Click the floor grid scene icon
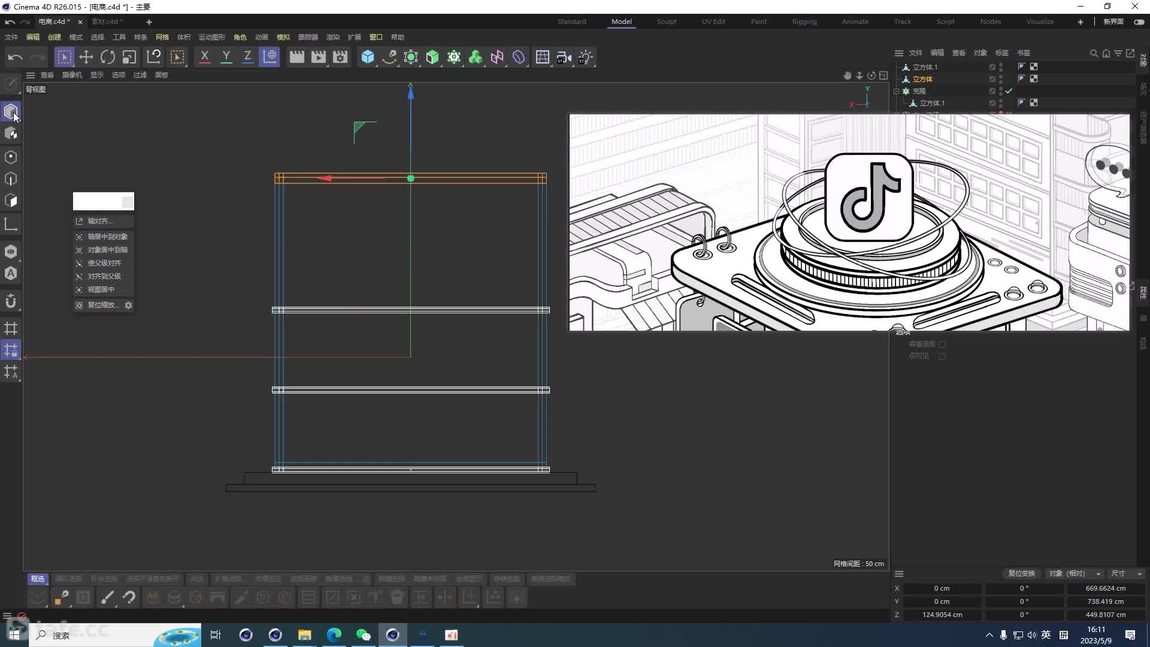1150x647 pixels. coord(543,57)
